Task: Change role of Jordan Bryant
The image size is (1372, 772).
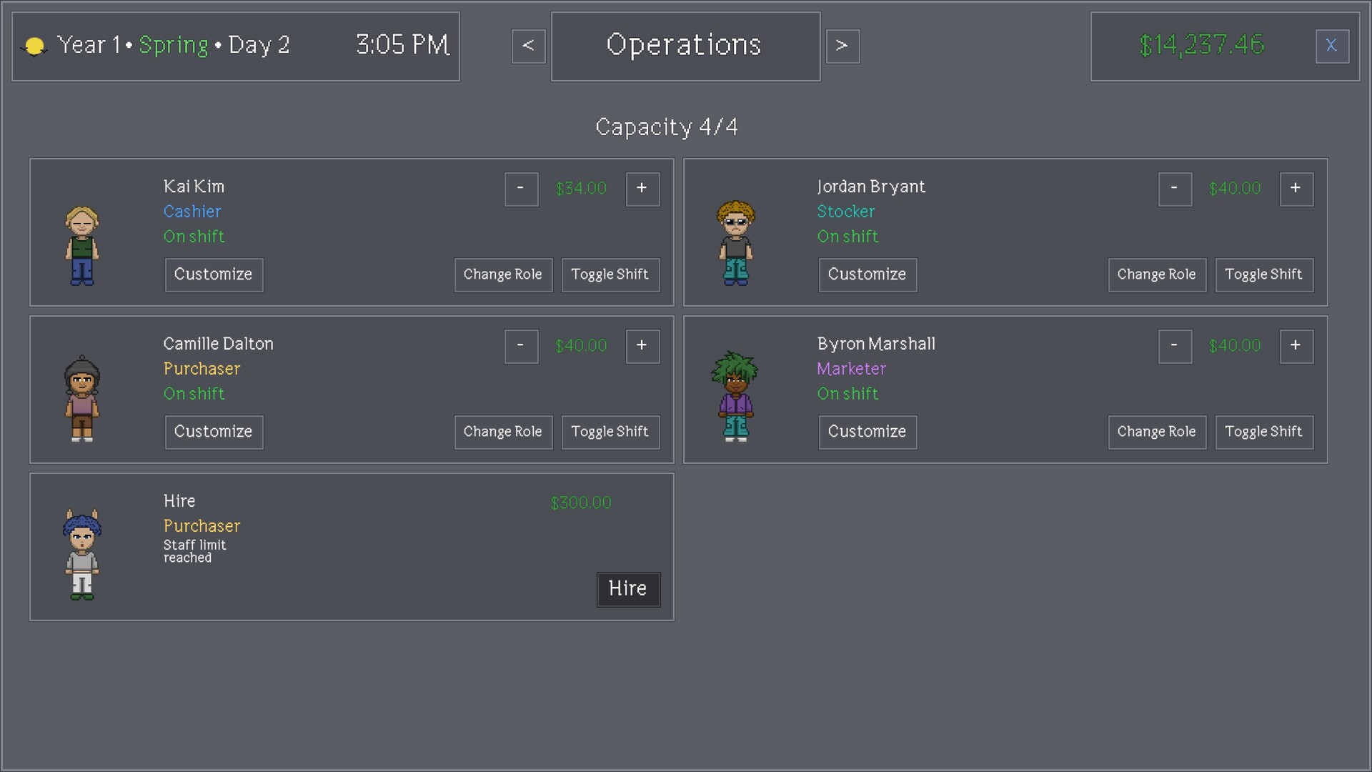Action: [x=1157, y=274]
